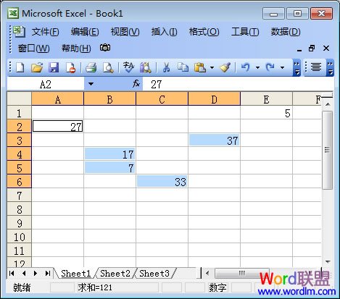This screenshot has height=299, width=340.
Task: Expand the Paste options dropdown arrow
Action: 212,67
